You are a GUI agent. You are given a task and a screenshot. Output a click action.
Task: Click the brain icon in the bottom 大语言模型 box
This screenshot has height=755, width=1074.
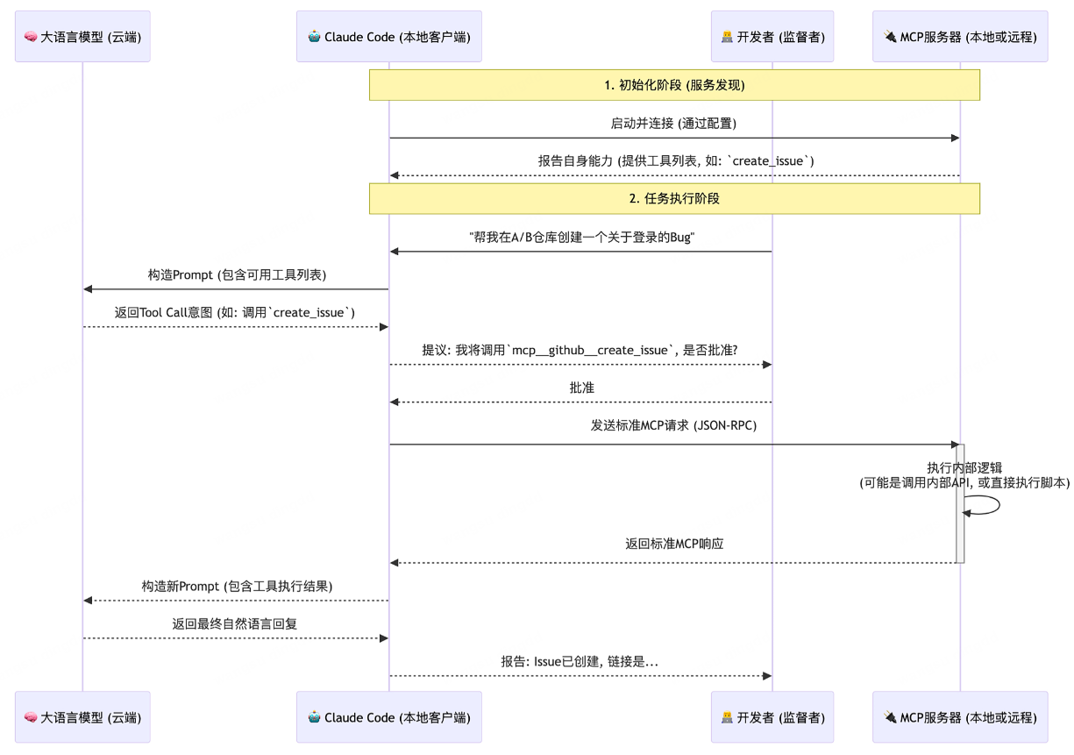[31, 717]
